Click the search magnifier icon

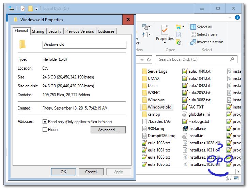tap(232, 59)
